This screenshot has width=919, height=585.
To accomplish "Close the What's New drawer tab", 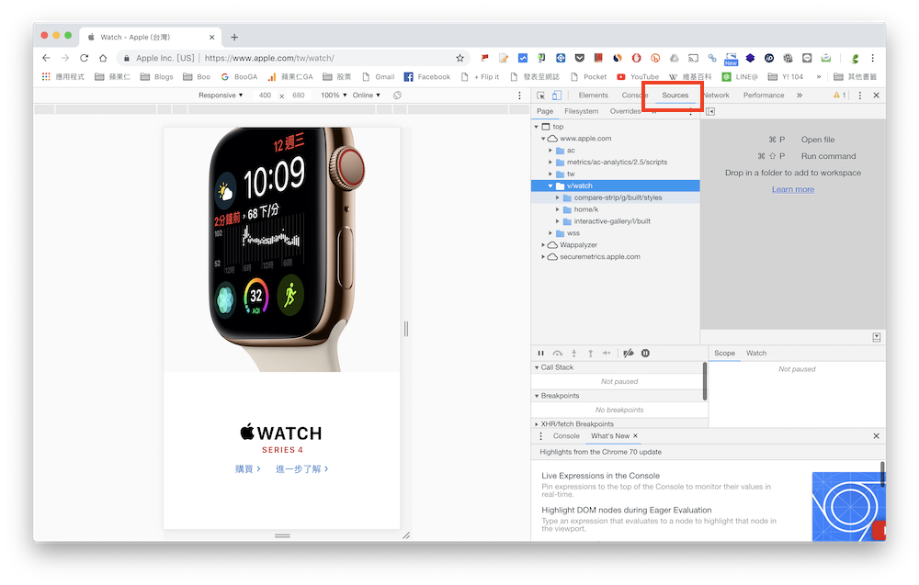I will click(x=635, y=436).
